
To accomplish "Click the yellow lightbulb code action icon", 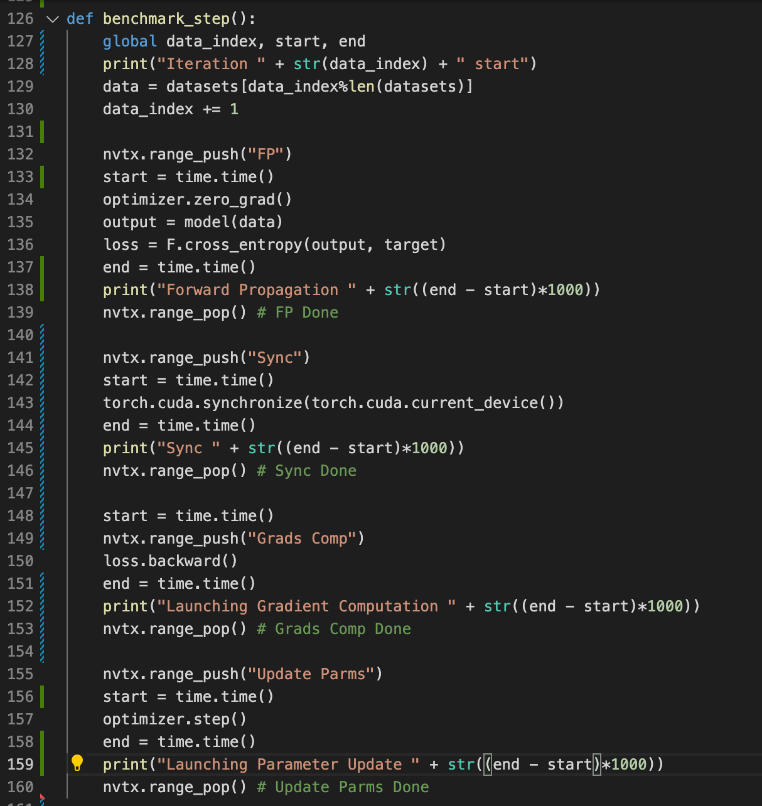I will pyautogui.click(x=77, y=763).
